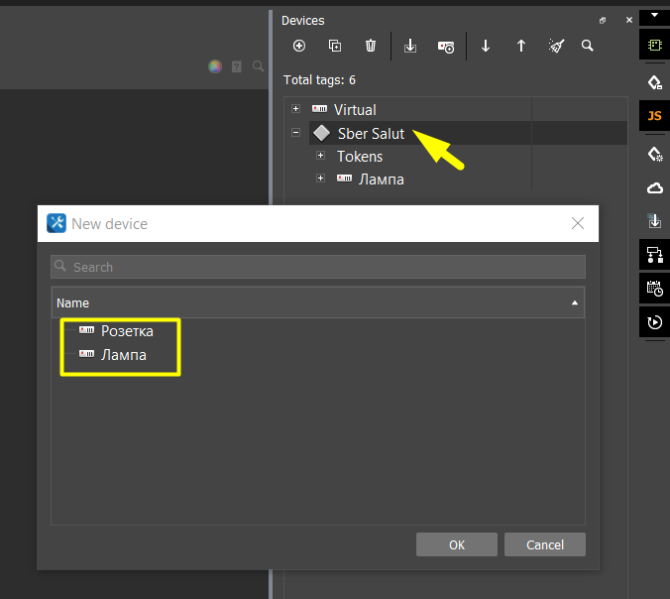Move selected device up with arrow

click(521, 46)
